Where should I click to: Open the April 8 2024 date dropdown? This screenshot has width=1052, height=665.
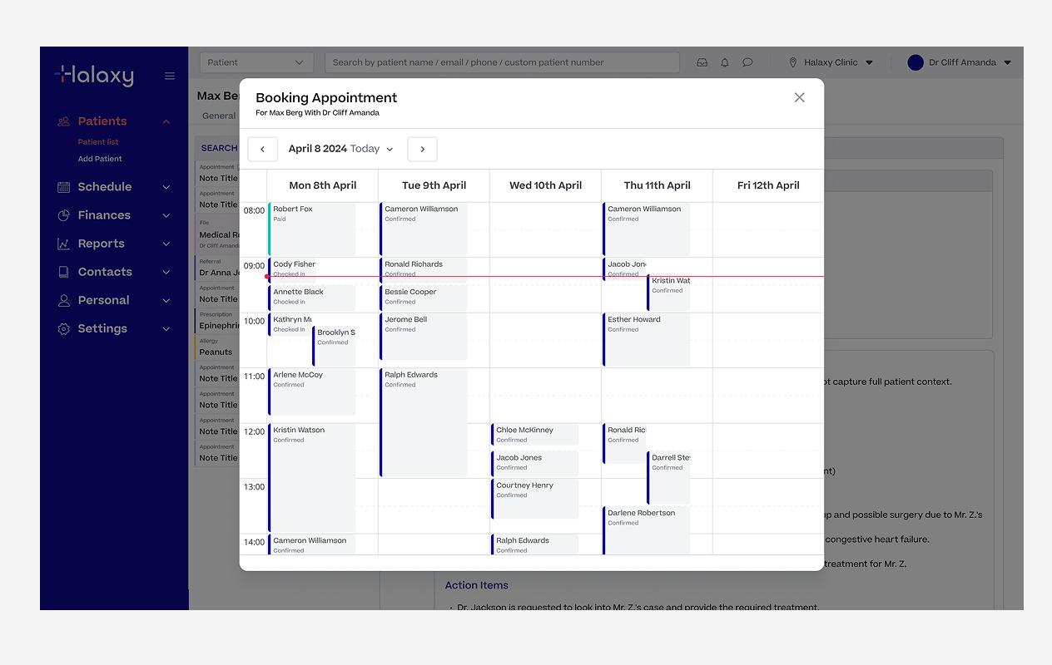[340, 149]
